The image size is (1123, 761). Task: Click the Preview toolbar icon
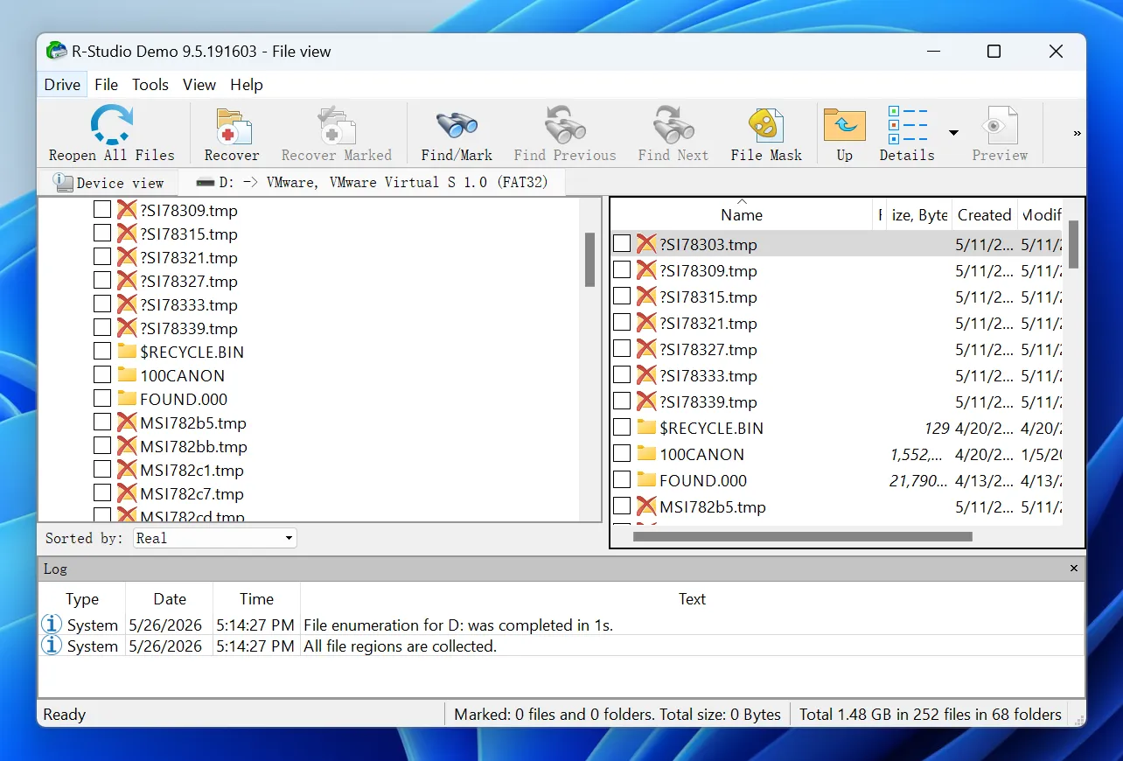[x=1000, y=125]
